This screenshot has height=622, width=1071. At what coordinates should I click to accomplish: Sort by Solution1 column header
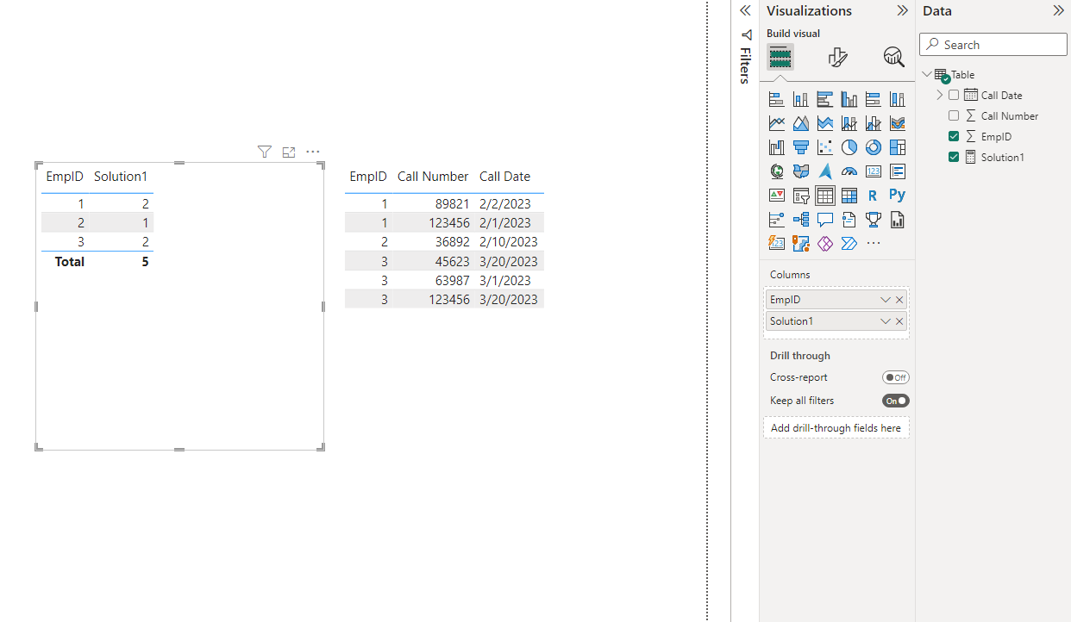point(121,177)
